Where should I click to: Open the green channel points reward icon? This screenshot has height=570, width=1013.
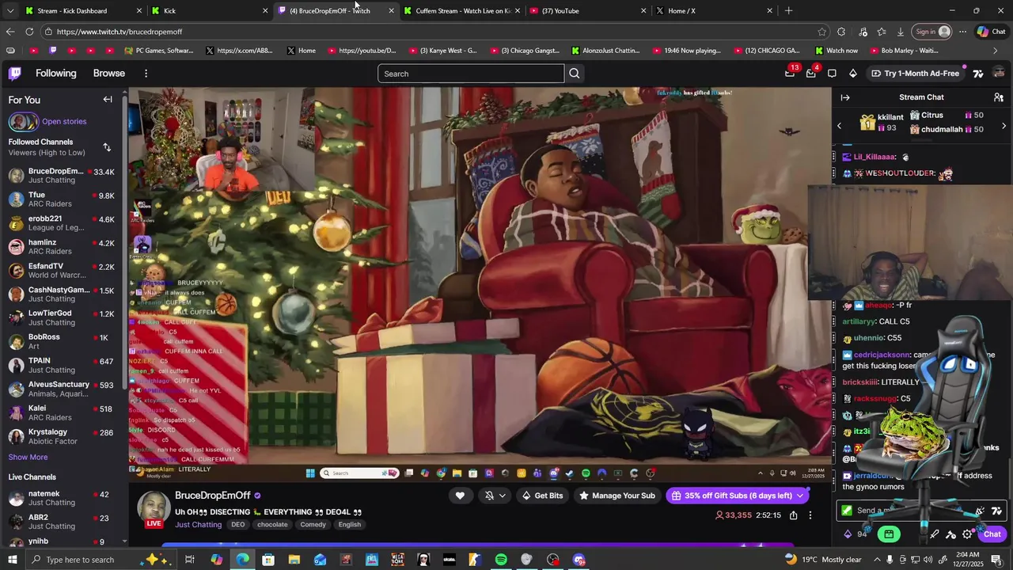click(x=889, y=534)
